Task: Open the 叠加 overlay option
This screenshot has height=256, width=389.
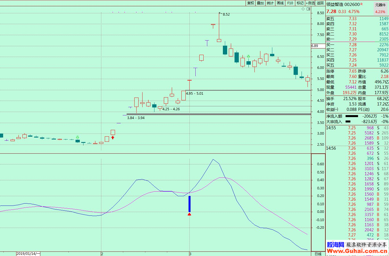Action: [260, 3]
